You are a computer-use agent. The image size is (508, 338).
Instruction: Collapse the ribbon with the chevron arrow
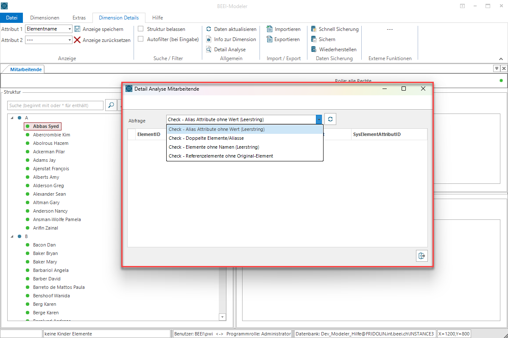click(x=501, y=59)
